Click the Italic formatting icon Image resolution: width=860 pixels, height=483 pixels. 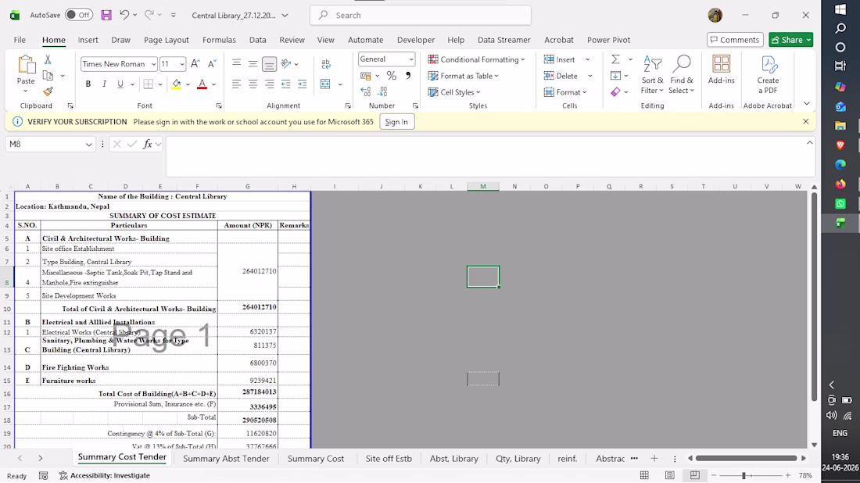click(x=104, y=84)
